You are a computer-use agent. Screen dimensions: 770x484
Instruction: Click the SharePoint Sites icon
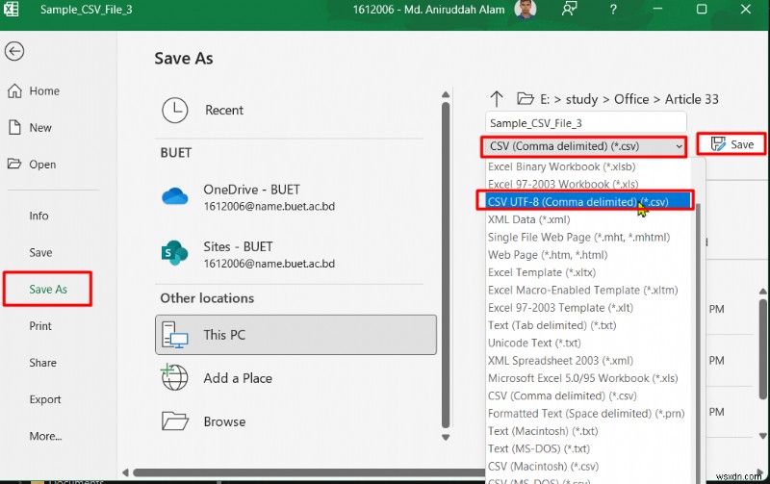[175, 253]
